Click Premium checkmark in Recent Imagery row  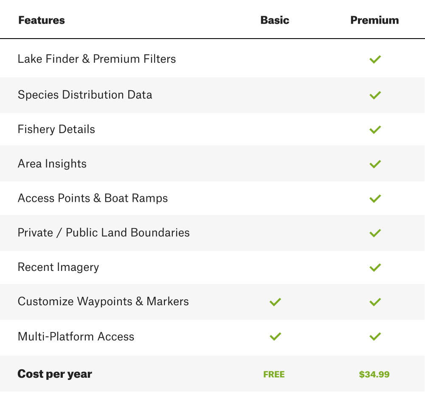pyautogui.click(x=375, y=268)
